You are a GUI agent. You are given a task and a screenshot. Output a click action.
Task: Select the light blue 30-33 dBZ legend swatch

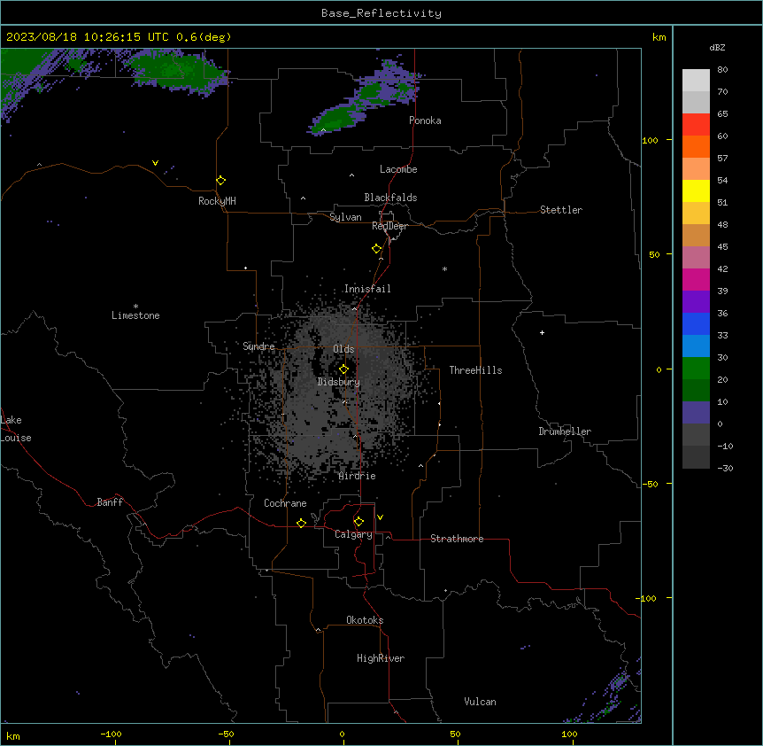[x=696, y=346]
